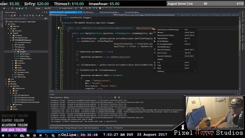The image size is (245, 138).
Task: Open the Outlining submenu
Action: click(x=175, y=71)
